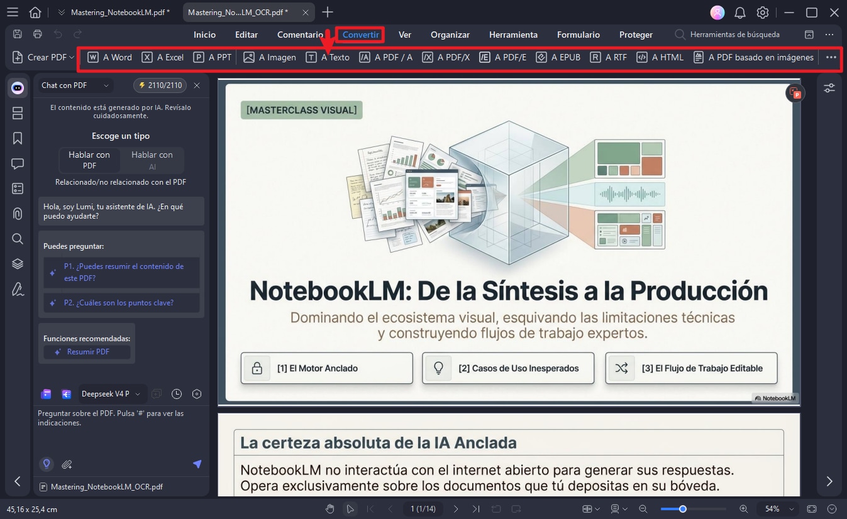The height and width of the screenshot is (519, 847).
Task: Convert to RTF format
Action: tap(609, 57)
